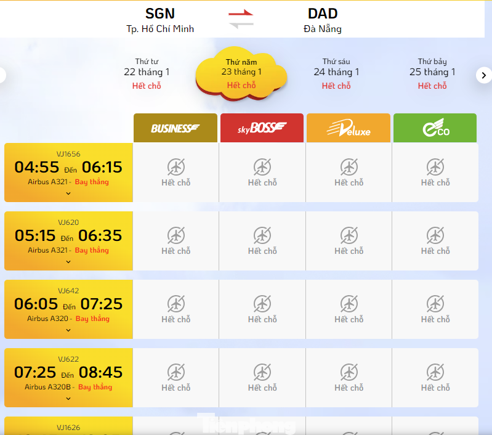Click sold-out plane icon for VJ1656 Eco

435,166
